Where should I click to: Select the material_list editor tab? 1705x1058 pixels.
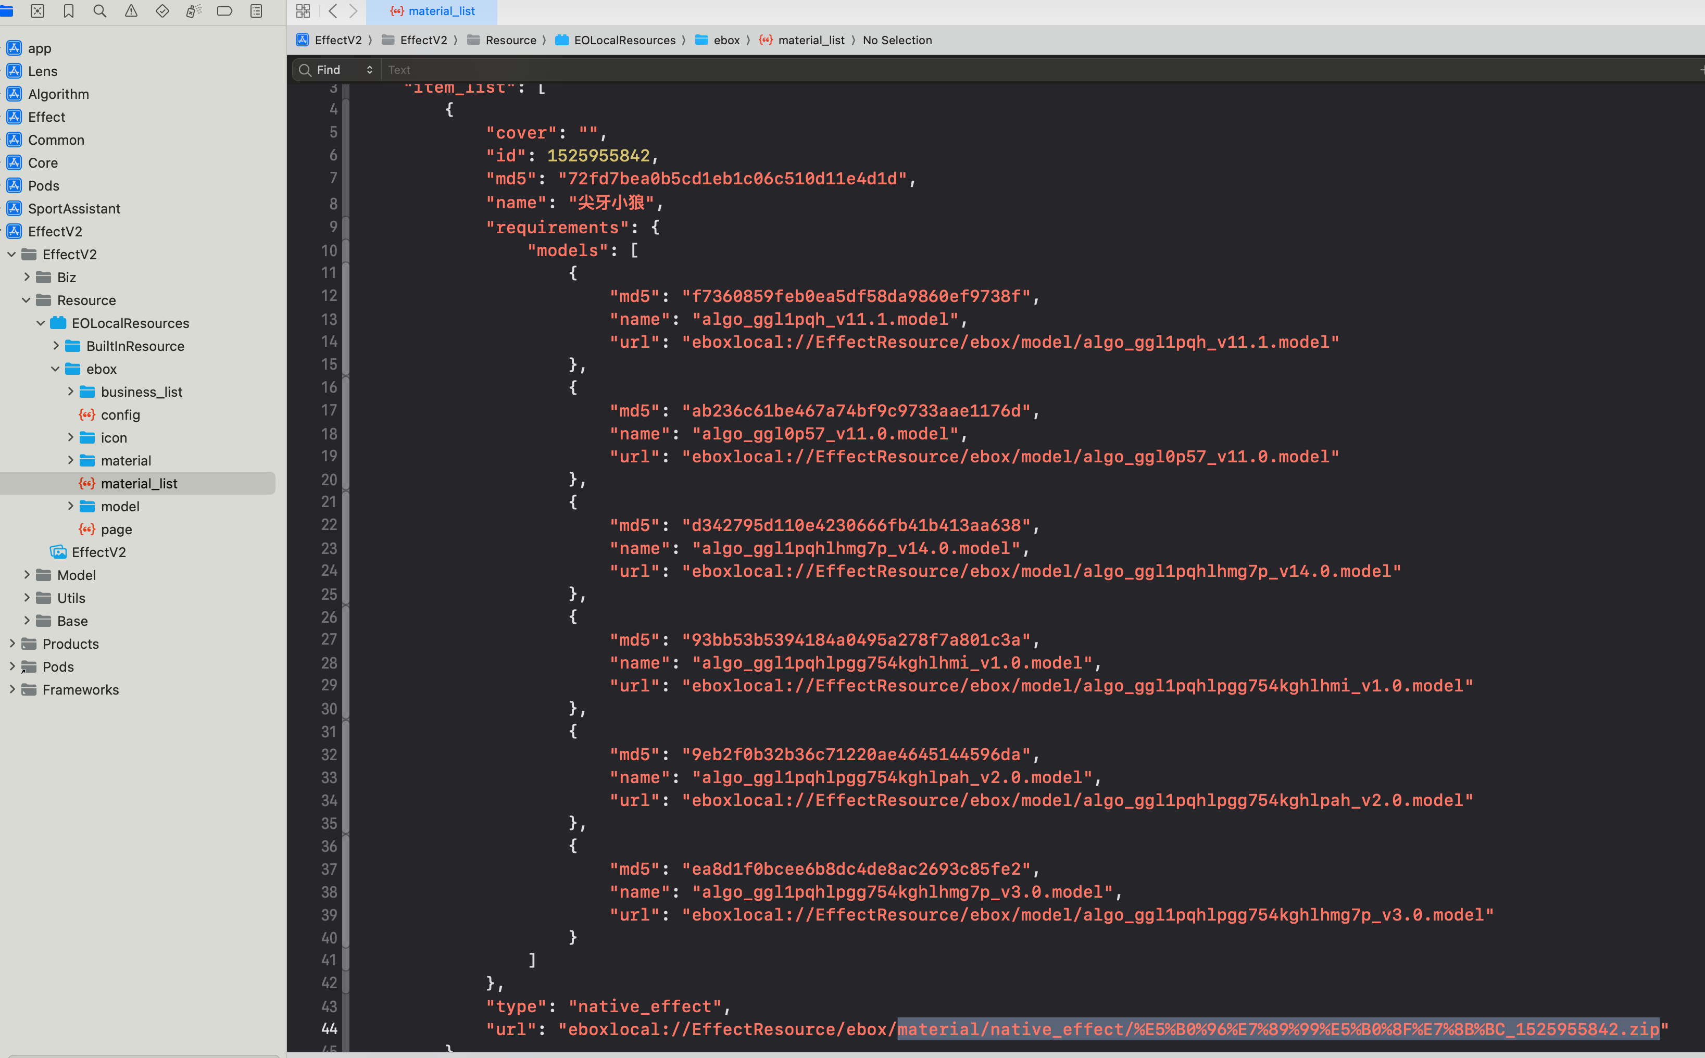pyautogui.click(x=433, y=11)
